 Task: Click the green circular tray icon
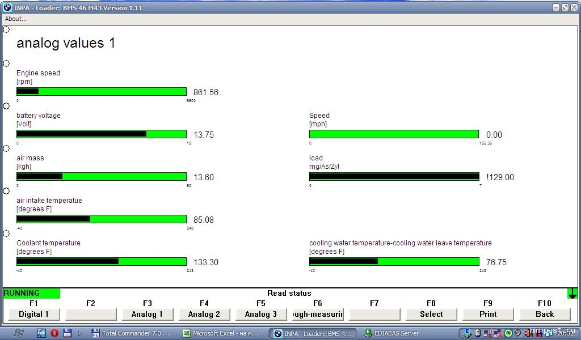pyautogui.click(x=508, y=333)
